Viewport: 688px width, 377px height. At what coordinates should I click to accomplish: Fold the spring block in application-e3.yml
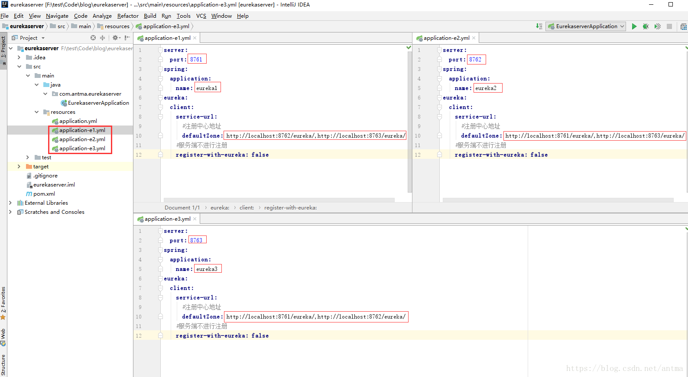(160, 250)
